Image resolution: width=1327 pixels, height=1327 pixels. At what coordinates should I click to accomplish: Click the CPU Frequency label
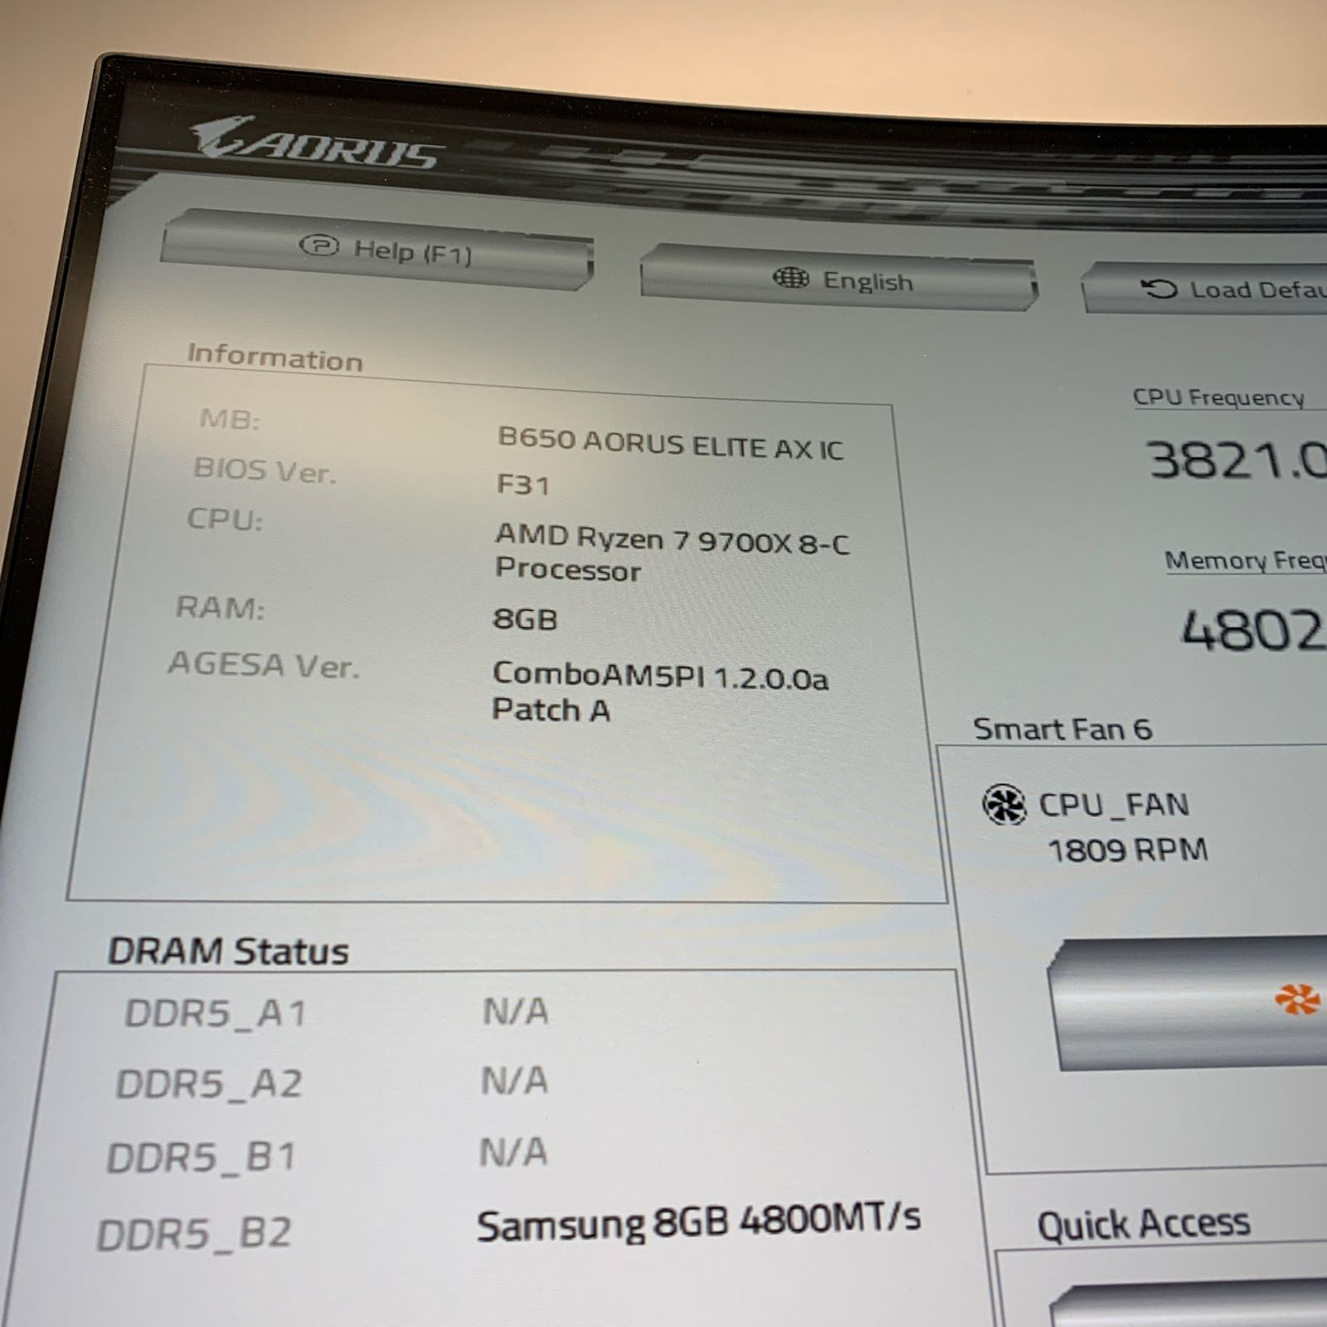click(1218, 397)
